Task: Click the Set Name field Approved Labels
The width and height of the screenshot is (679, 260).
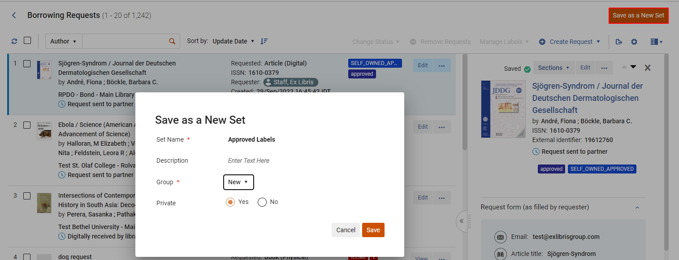Action: pos(251,139)
